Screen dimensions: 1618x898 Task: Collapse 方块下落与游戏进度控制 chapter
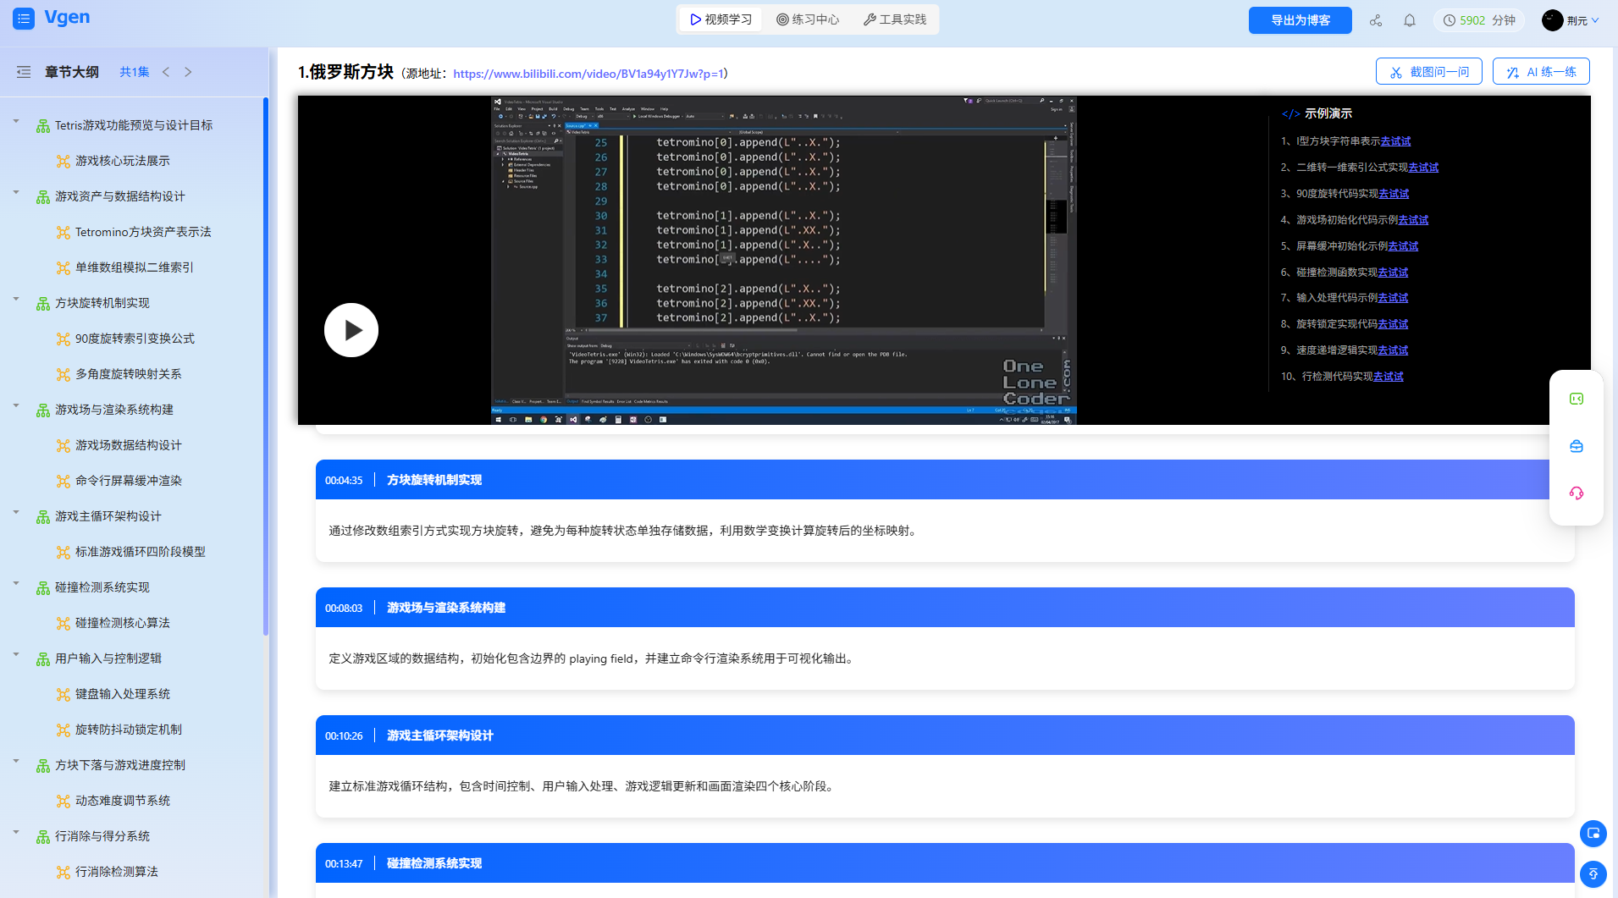[16, 763]
